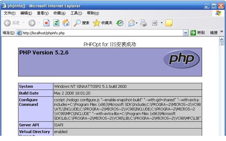Click the 'PHP Version 5.2.6' heading
Viewport: 226px width, 141px height.
44,53
